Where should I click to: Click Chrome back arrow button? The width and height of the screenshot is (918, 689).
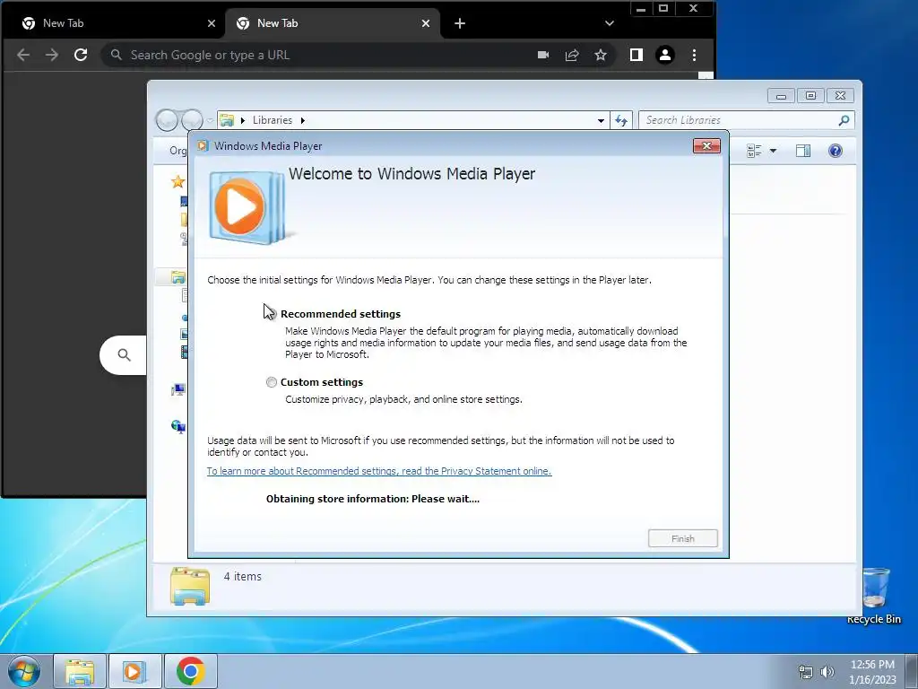pos(23,55)
